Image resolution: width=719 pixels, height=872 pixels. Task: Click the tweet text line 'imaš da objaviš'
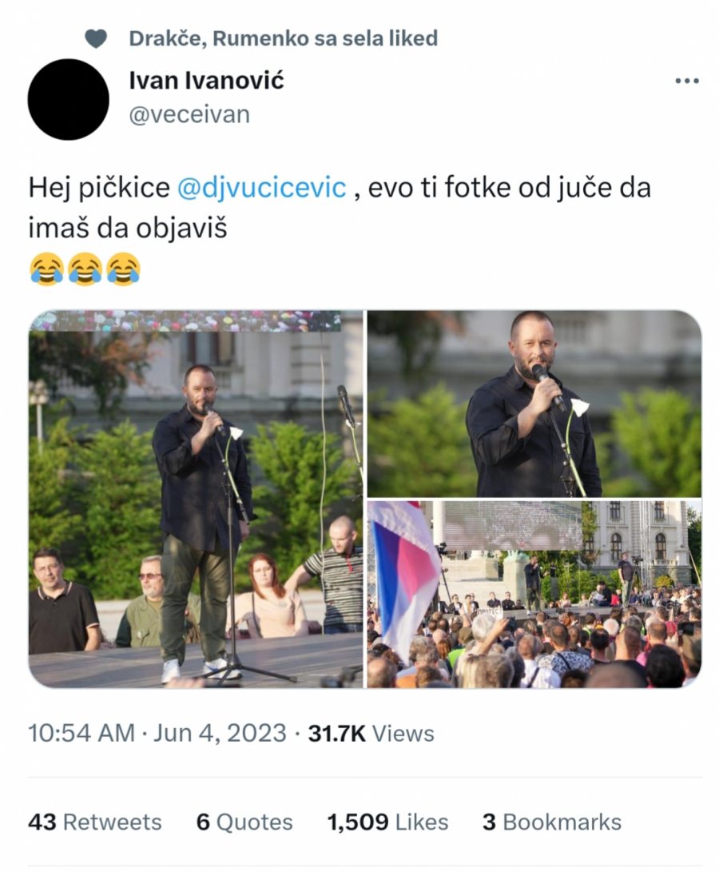[127, 229]
